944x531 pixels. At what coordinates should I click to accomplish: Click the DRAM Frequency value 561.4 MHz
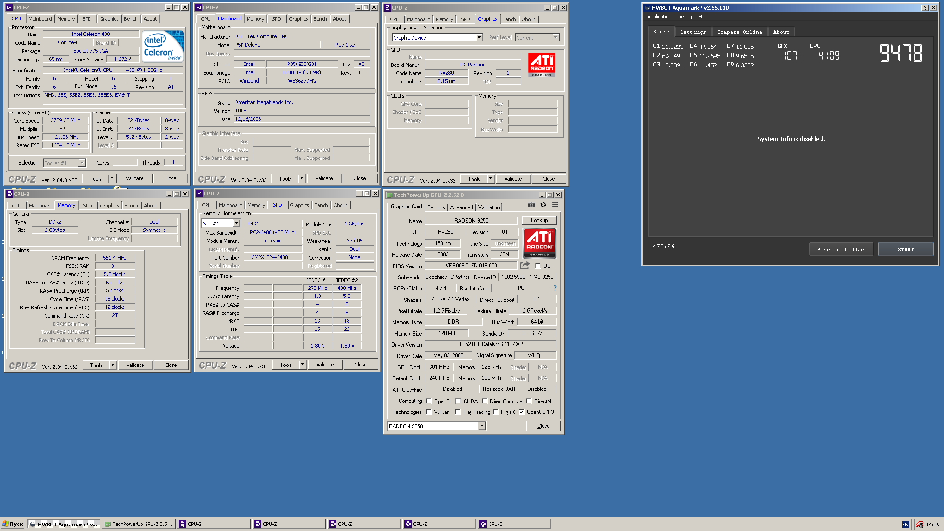[x=115, y=258]
